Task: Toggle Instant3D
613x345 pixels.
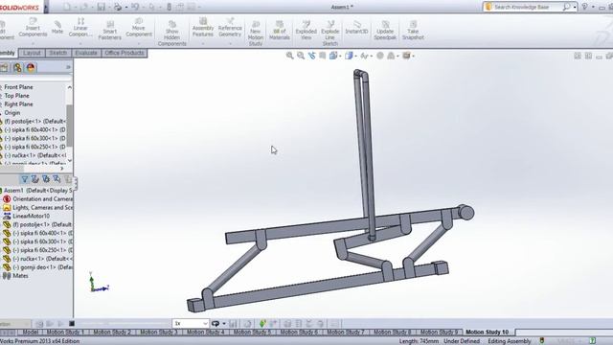Action: point(356,28)
